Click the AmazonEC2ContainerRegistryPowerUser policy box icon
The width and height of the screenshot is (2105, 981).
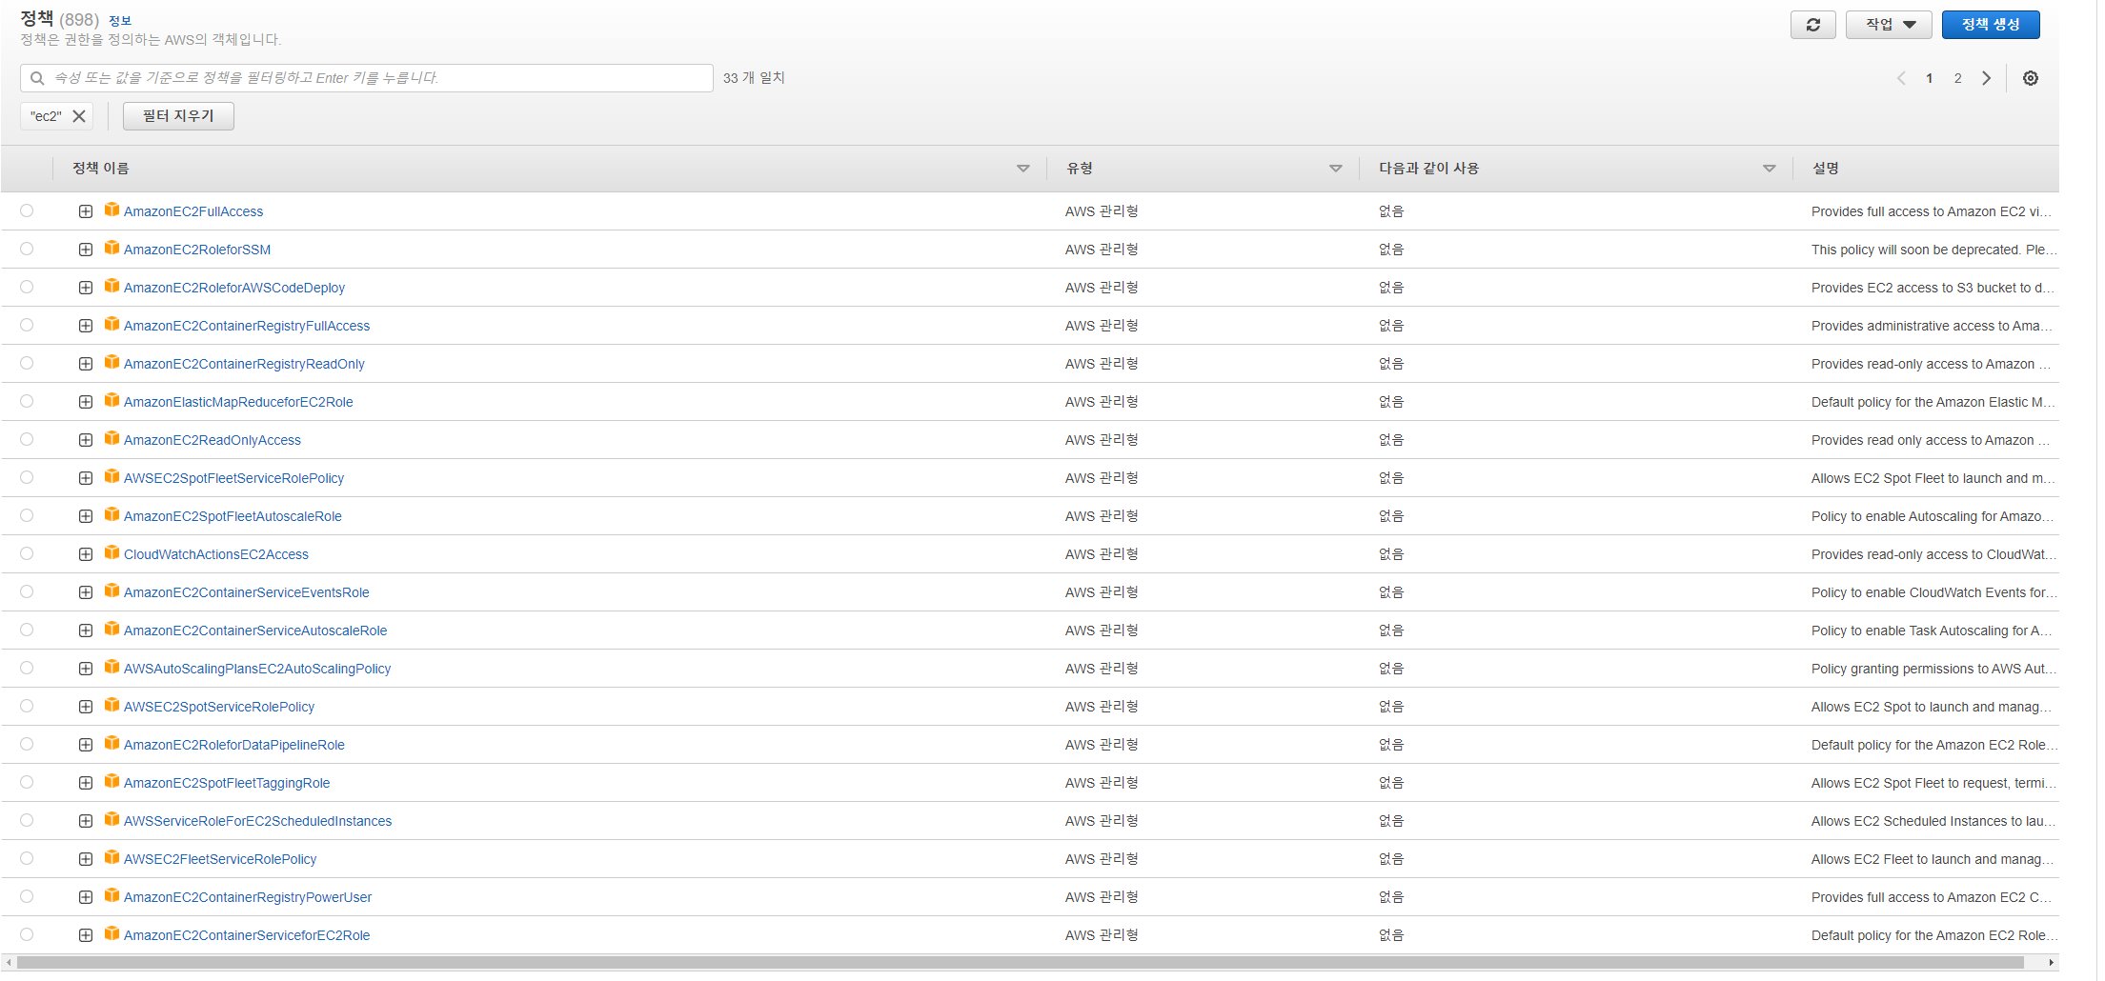point(111,895)
